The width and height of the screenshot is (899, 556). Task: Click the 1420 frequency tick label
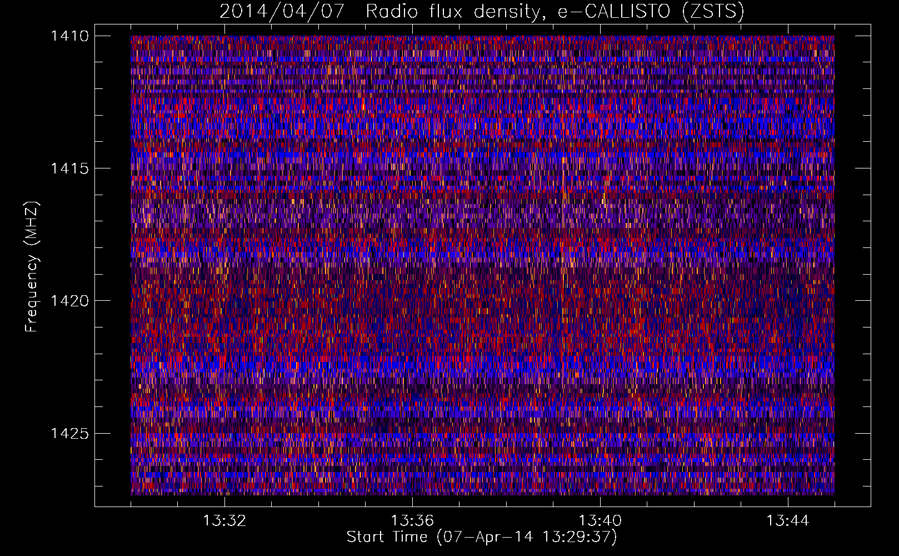(69, 301)
